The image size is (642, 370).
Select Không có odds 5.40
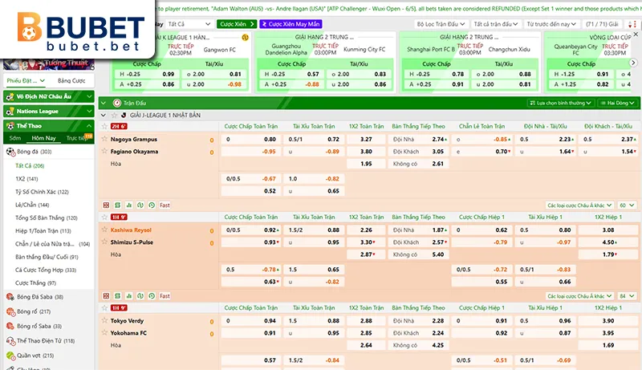418,254
